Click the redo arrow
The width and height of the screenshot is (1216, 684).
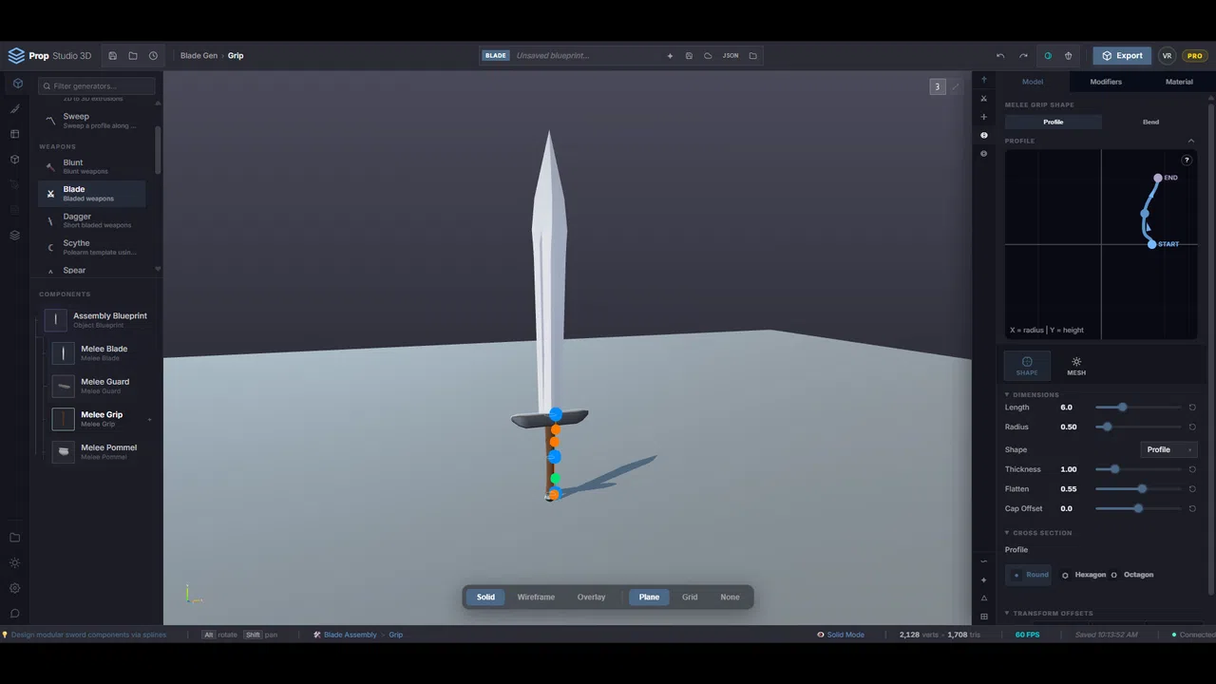click(1023, 56)
